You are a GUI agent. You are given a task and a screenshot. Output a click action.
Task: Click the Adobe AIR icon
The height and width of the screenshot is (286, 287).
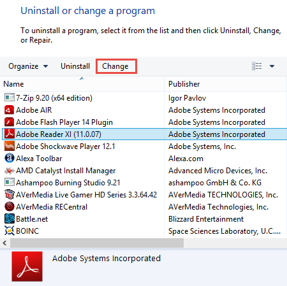pos(10,110)
